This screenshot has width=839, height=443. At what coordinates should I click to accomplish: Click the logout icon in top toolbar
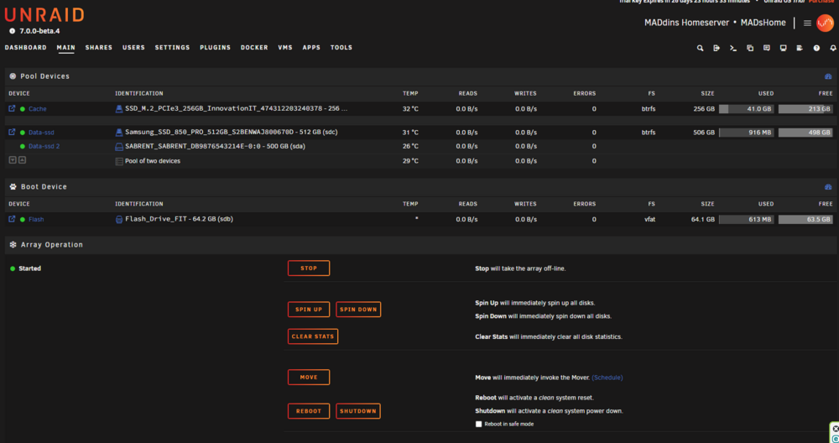click(x=717, y=48)
